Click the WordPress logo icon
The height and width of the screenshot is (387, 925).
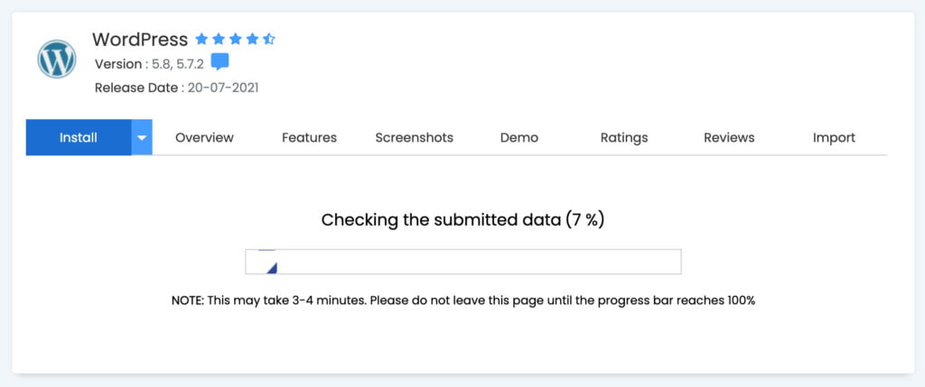coord(57,59)
